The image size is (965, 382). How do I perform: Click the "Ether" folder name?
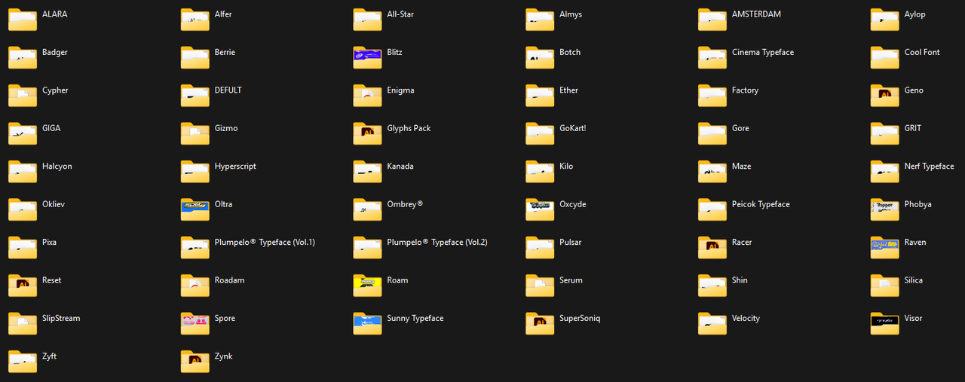(568, 90)
